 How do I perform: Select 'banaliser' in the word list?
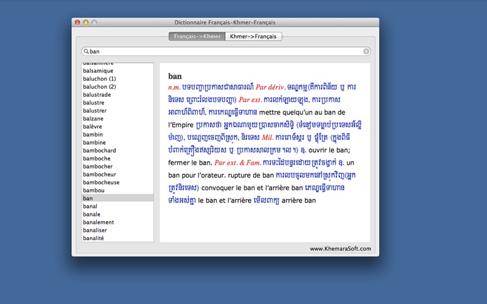[x=117, y=230]
